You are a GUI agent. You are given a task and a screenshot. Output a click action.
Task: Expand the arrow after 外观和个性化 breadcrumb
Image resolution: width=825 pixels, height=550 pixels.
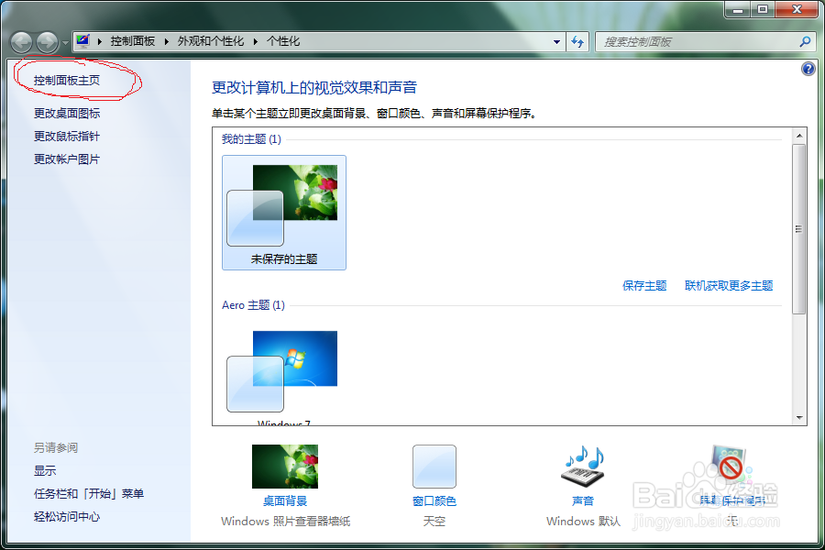click(x=256, y=41)
